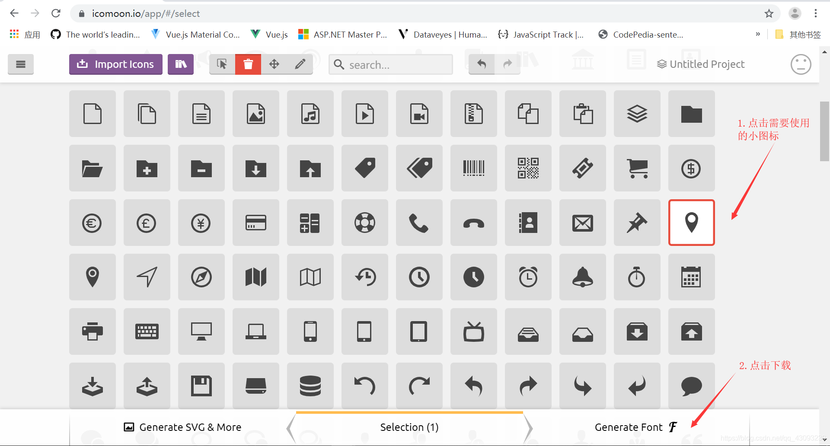Select the printer icon
This screenshot has height=446, width=830.
[x=93, y=331]
